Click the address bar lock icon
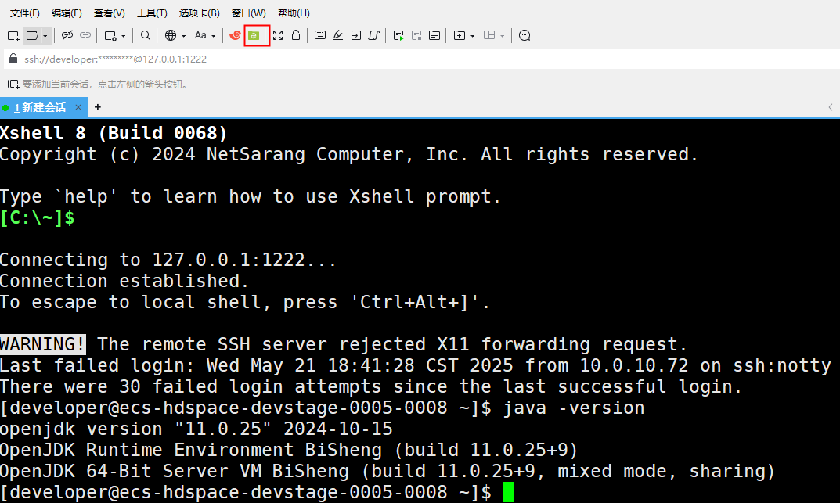This screenshot has height=503, width=840. (x=13, y=59)
